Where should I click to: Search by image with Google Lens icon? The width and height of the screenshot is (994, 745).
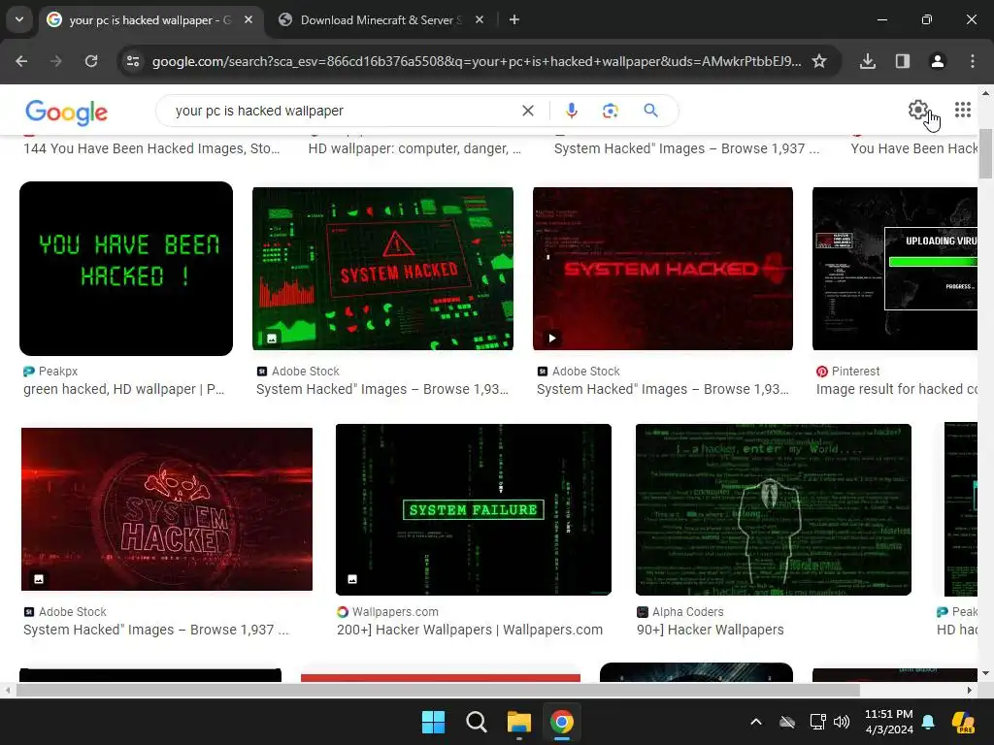tap(610, 111)
